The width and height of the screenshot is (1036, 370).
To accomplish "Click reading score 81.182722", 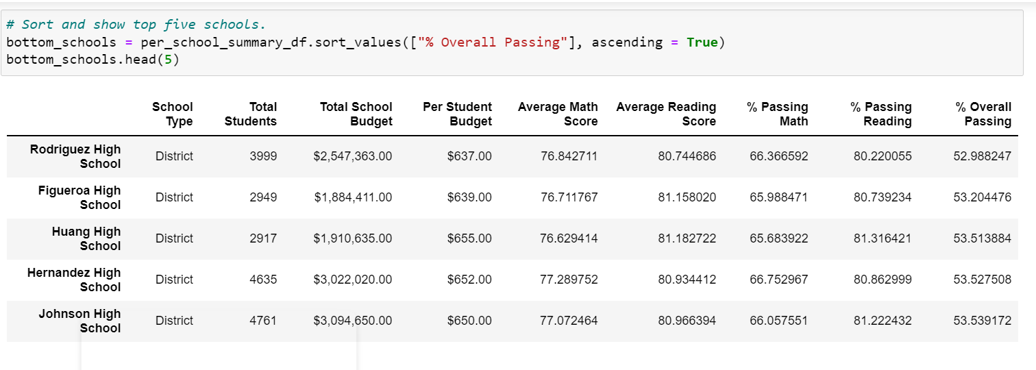I will click(687, 238).
